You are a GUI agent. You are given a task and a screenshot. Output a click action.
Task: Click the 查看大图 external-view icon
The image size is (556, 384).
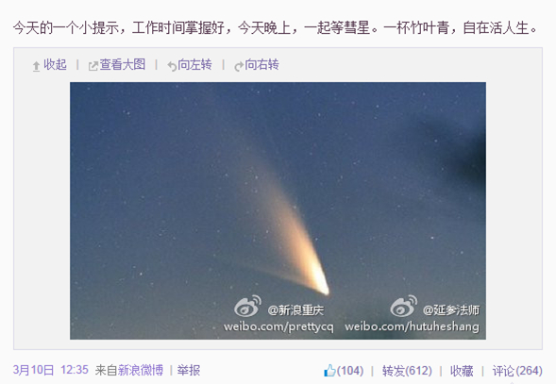point(93,66)
